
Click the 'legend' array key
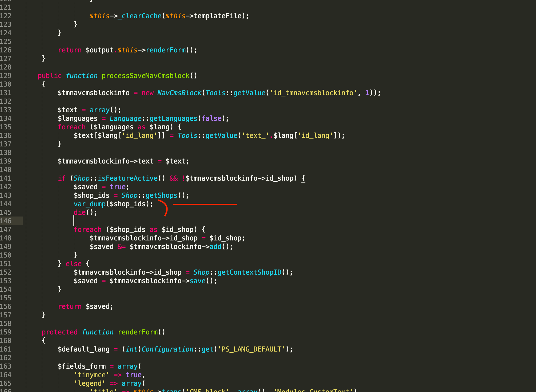[x=90, y=383]
